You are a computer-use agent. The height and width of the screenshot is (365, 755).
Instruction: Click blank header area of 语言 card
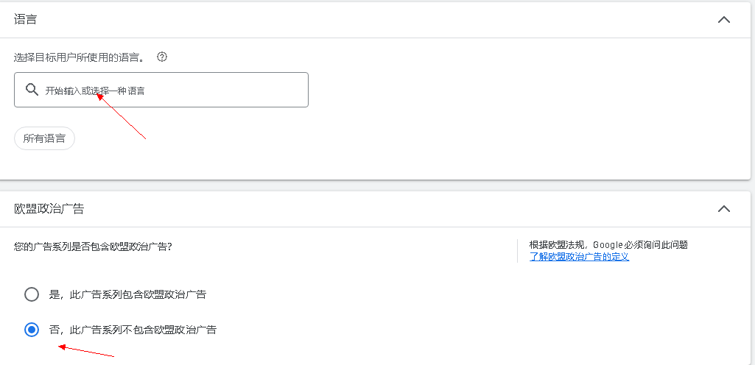coord(368,20)
